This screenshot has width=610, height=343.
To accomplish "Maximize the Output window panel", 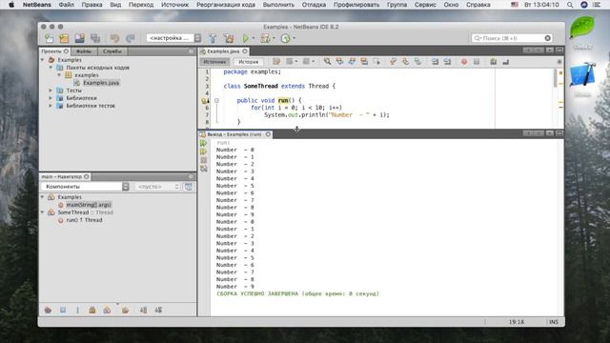I will (559, 133).
